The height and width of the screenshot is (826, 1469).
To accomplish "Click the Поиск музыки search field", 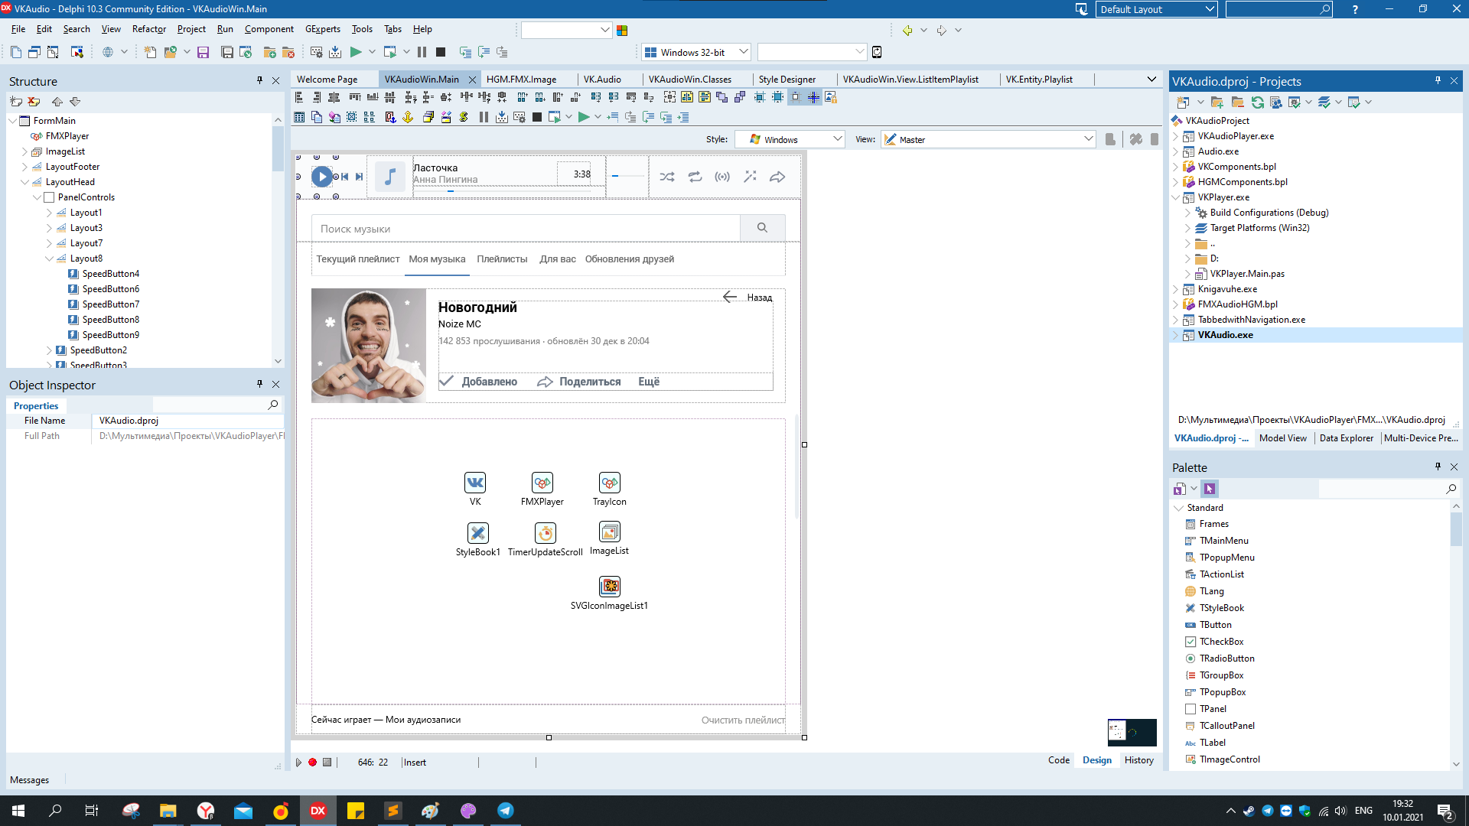I will click(x=526, y=228).
